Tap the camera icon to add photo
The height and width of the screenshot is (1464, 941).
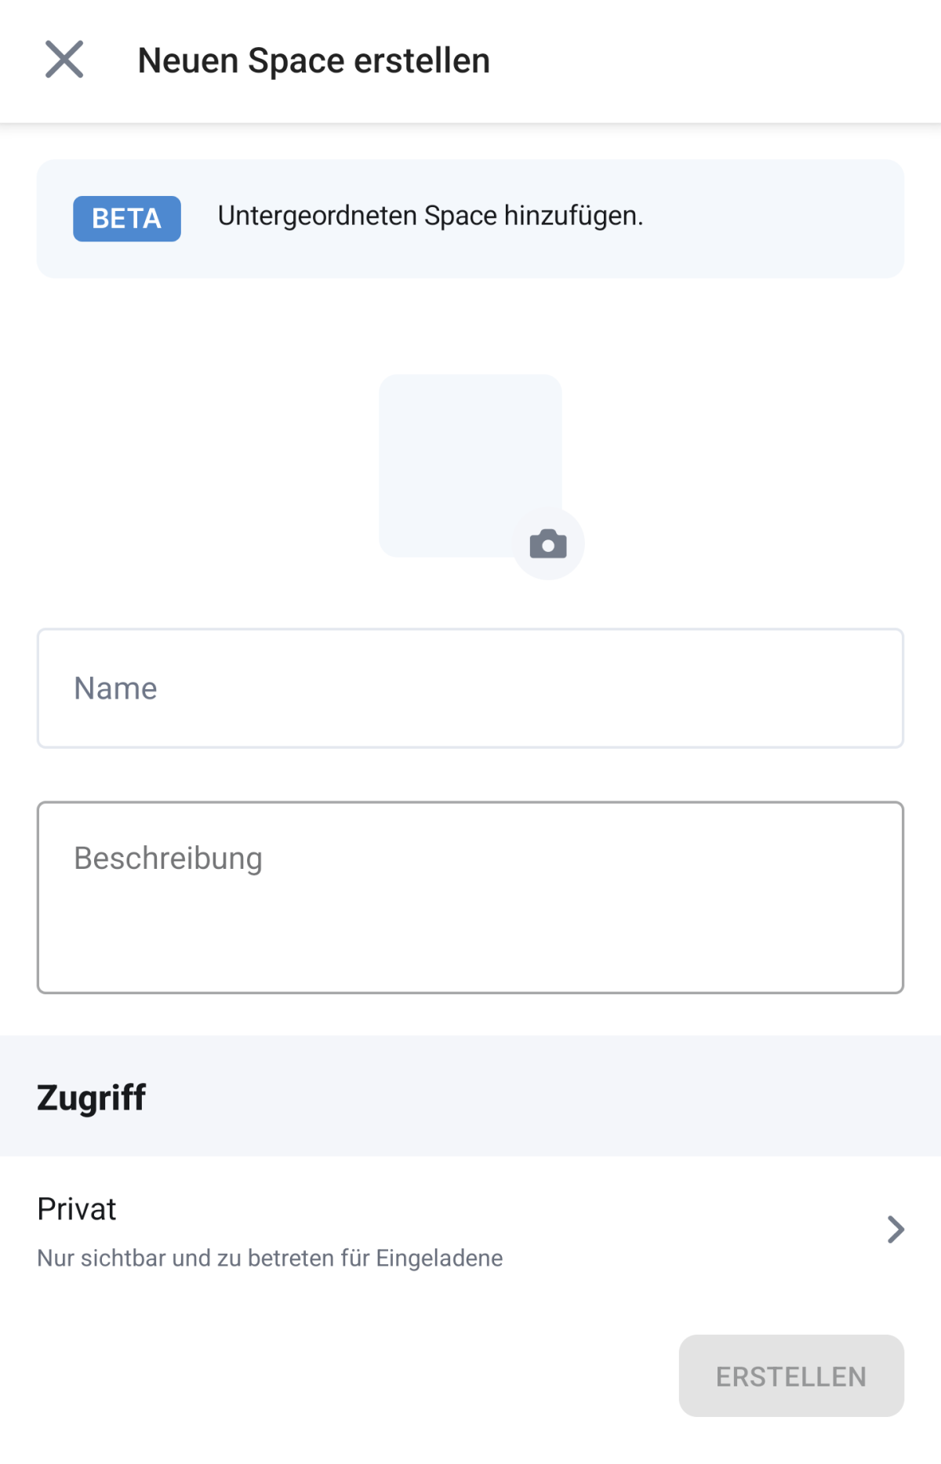[x=548, y=544]
